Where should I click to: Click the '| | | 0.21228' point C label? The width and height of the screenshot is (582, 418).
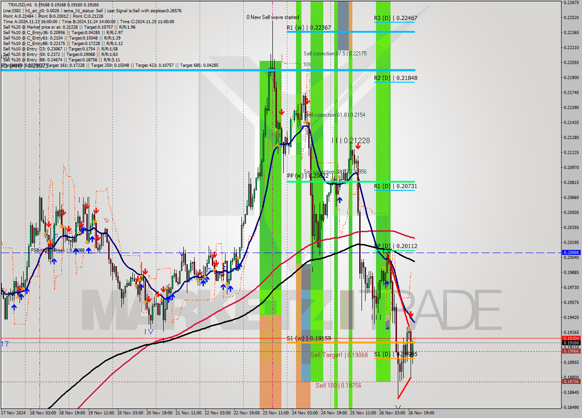[351, 141]
